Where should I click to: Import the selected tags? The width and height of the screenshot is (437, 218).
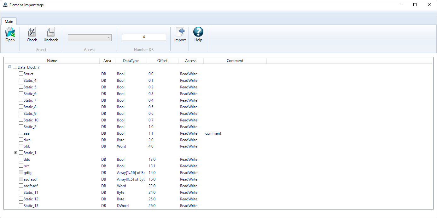click(180, 35)
